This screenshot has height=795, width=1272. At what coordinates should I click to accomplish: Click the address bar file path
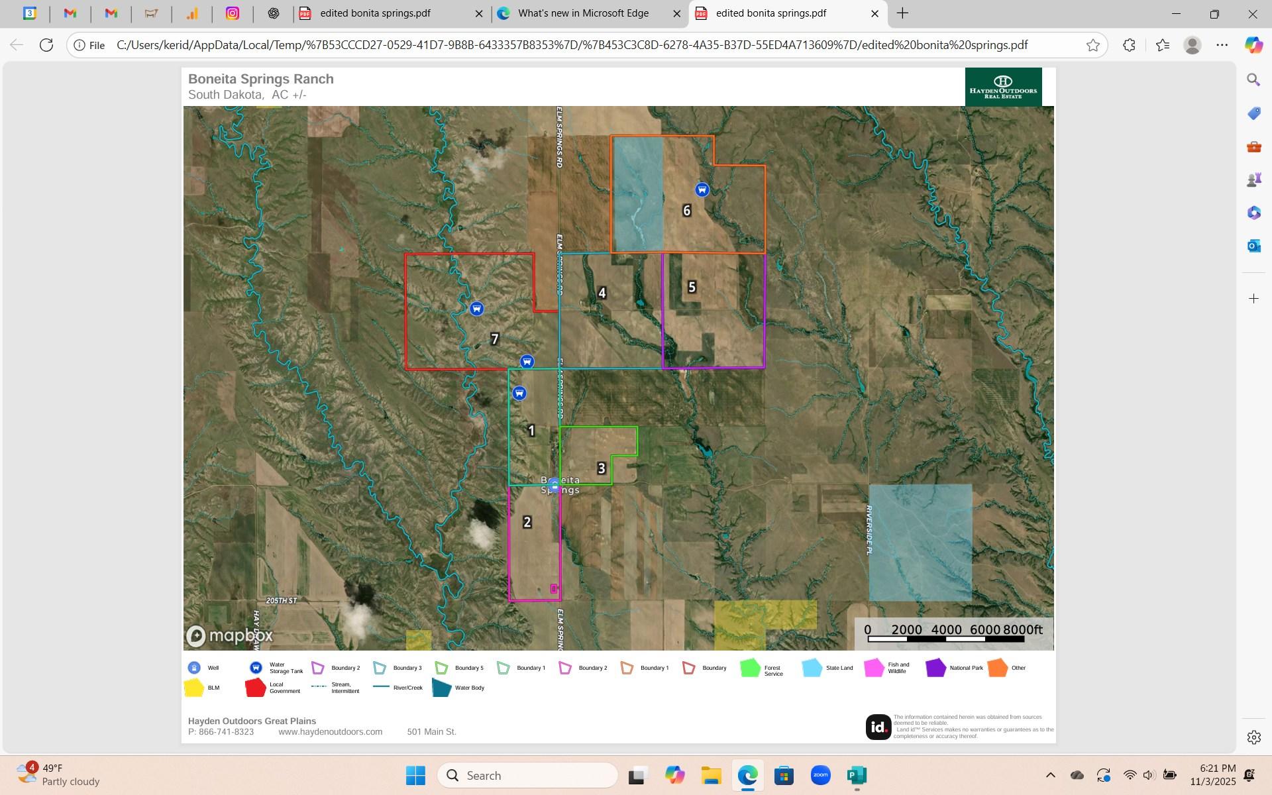[571, 45]
